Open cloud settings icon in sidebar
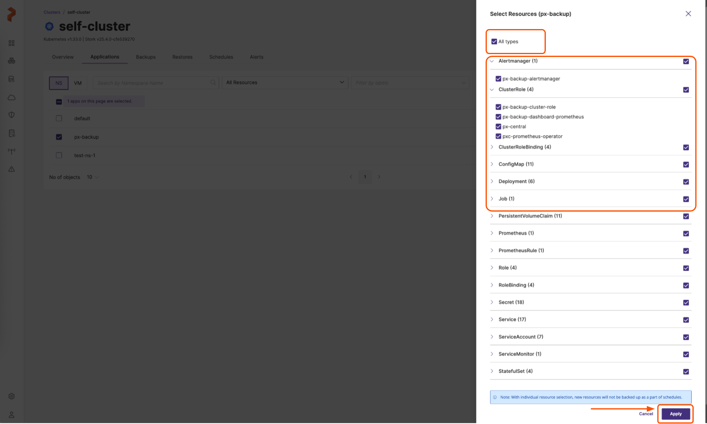This screenshot has width=707, height=424. (x=12, y=98)
